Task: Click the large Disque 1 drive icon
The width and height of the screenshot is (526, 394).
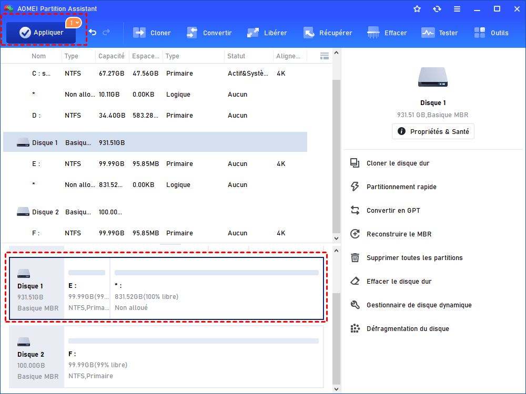Action: click(433, 77)
